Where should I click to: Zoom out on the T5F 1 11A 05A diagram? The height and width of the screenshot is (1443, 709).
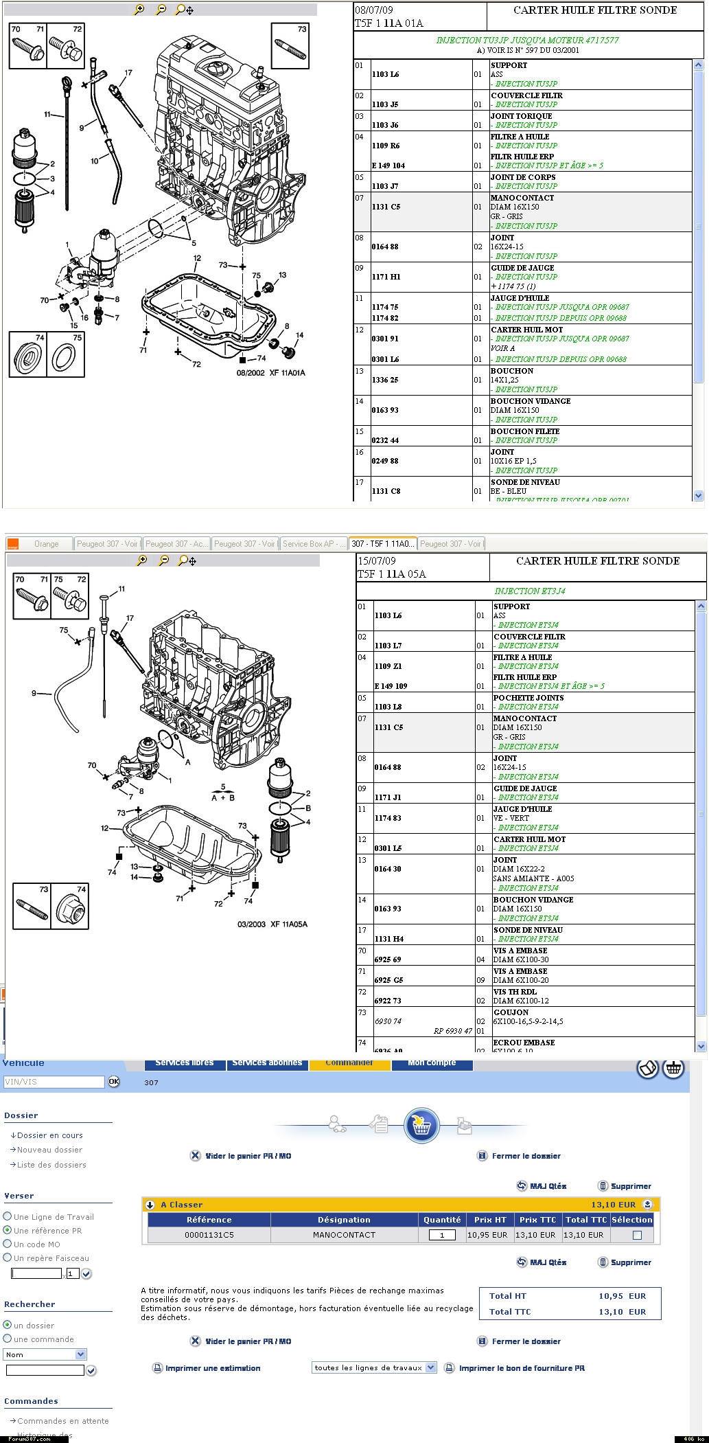(x=163, y=560)
